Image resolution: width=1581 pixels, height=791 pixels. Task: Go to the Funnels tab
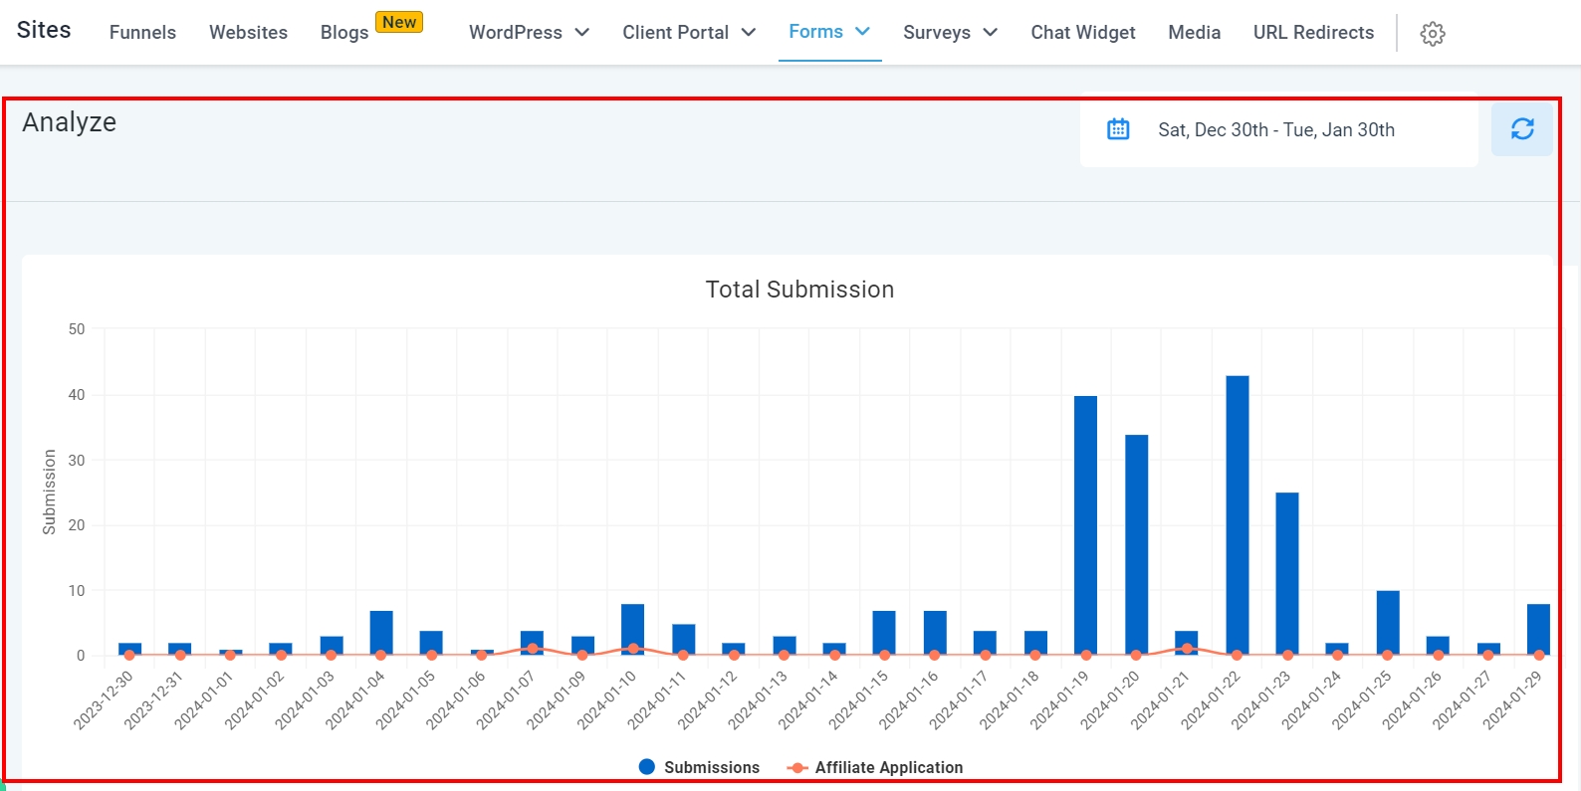point(142,33)
